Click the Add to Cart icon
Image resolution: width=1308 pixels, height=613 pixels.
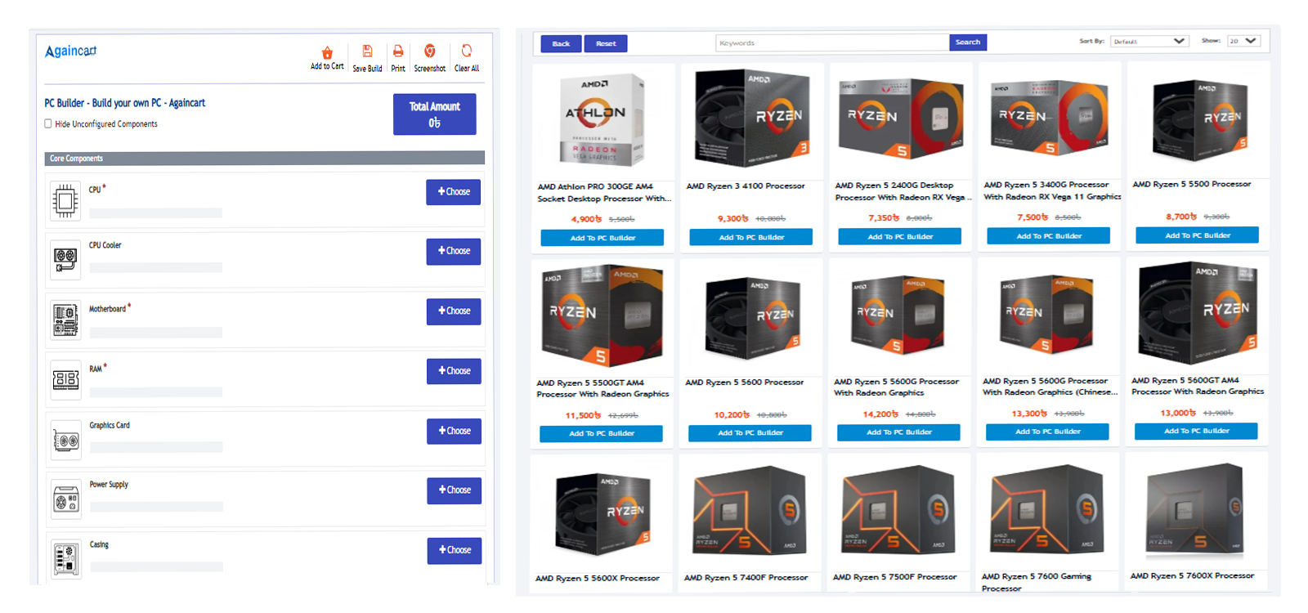click(327, 52)
